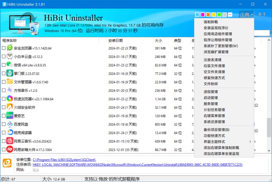Tick the checkbox for 爱奇艺
Viewport: 272px width, 182px height.
pyautogui.click(x=4, y=116)
